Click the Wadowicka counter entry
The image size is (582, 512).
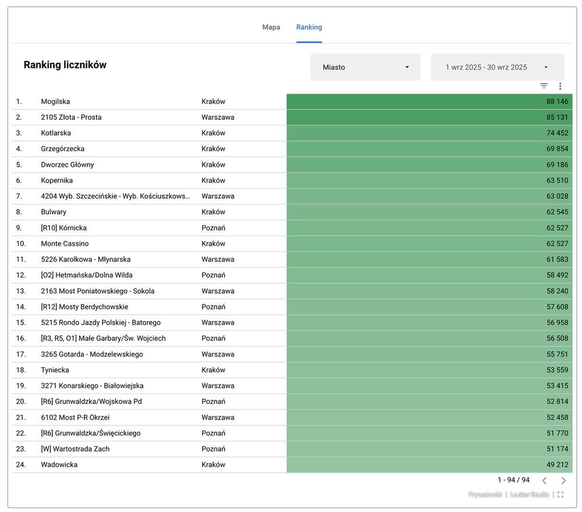[x=59, y=465]
